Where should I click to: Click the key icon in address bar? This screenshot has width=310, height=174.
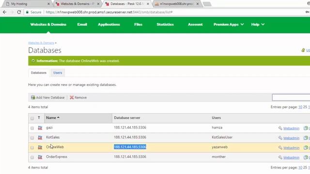[x=307, y=12]
